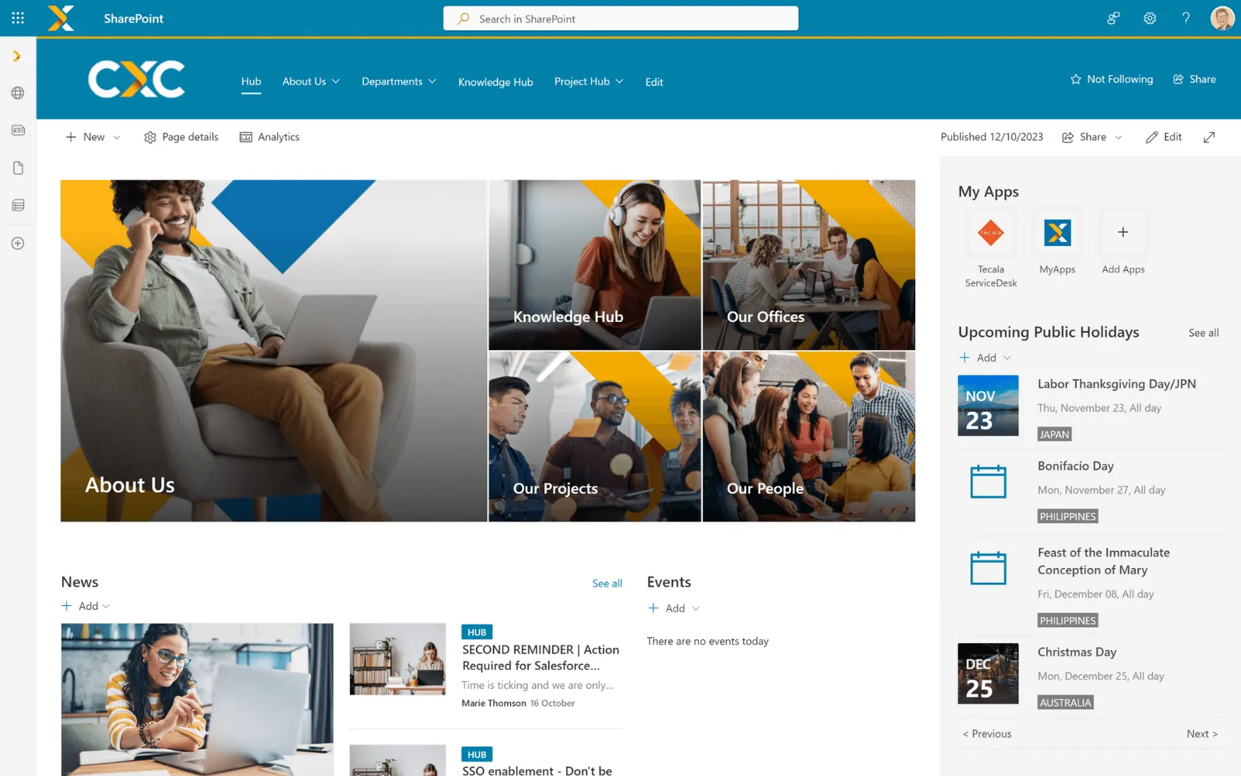Open the DEC 25 Christmas thumbnail
1241x776 pixels.
coord(988,674)
